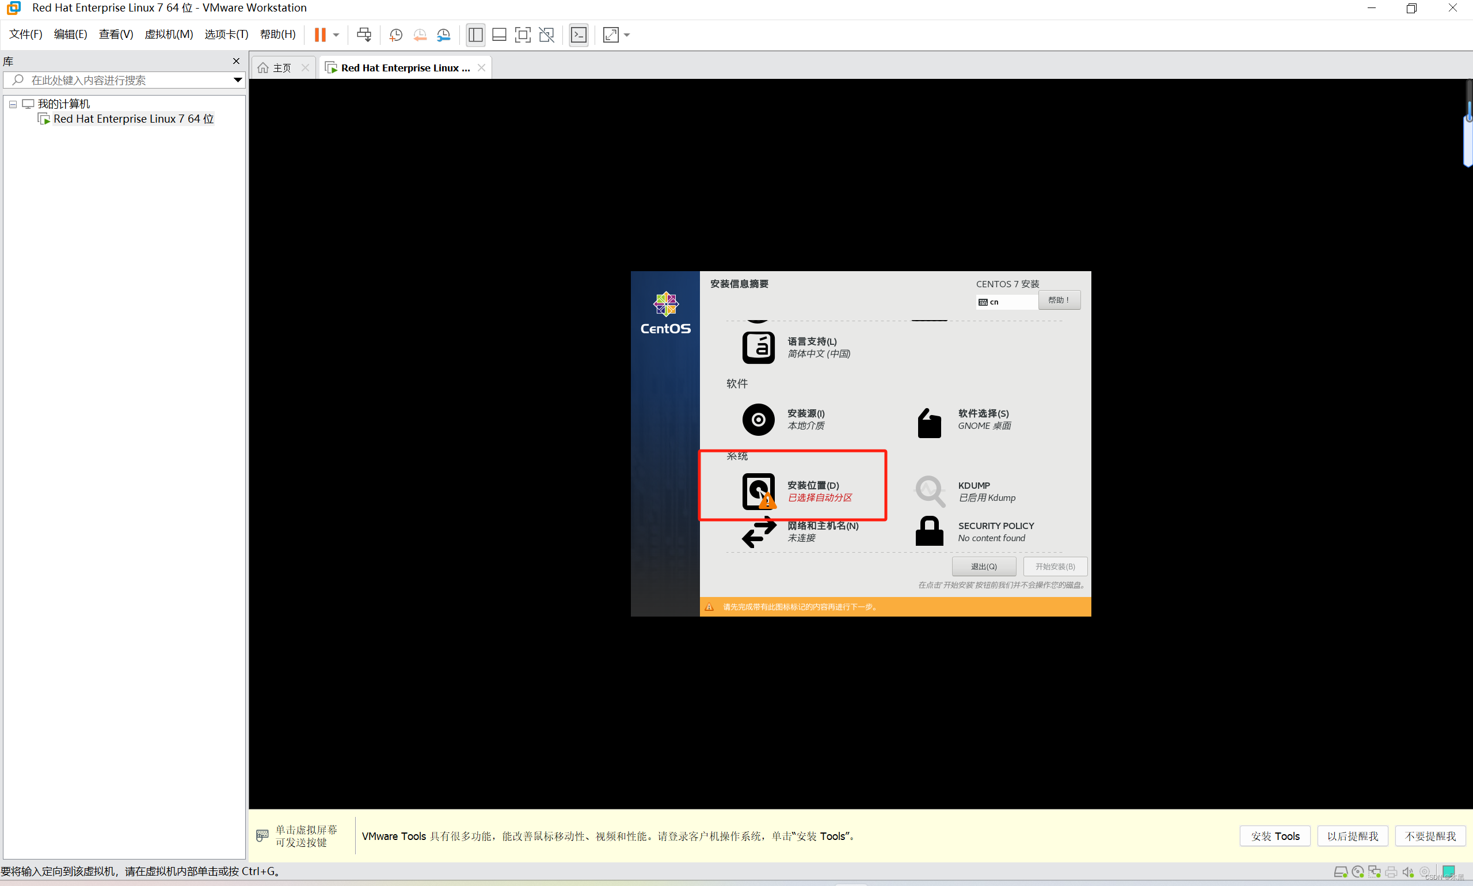Viewport: 1473px width, 886px height.
Task: Switch to the 主页 tab
Action: tap(281, 68)
